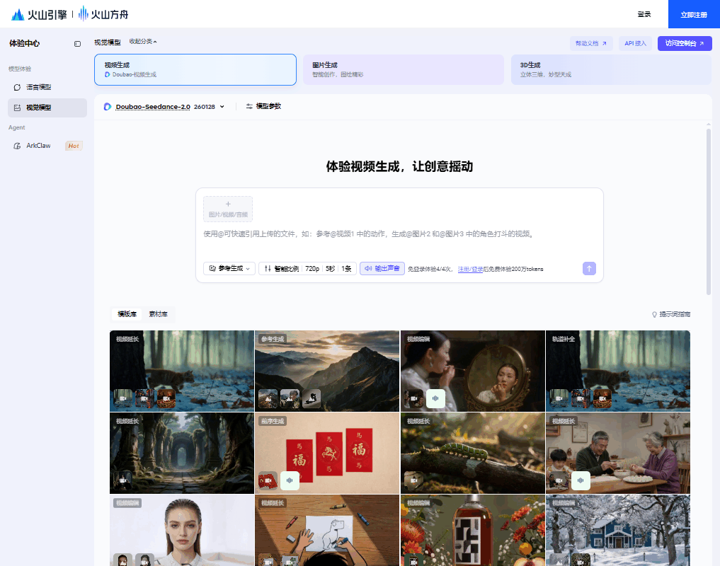The width and height of the screenshot is (720, 566).
Task: Click the page's vertical scrollbar
Action: (x=708, y=212)
